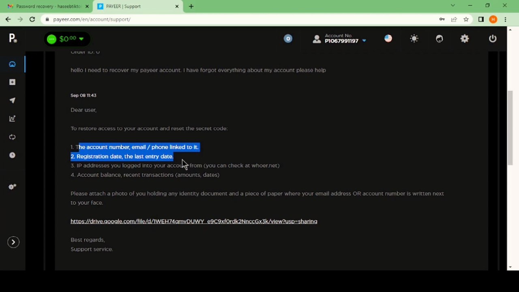Open the Chrome three-dot menu
This screenshot has height=292, width=519.
[x=505, y=19]
